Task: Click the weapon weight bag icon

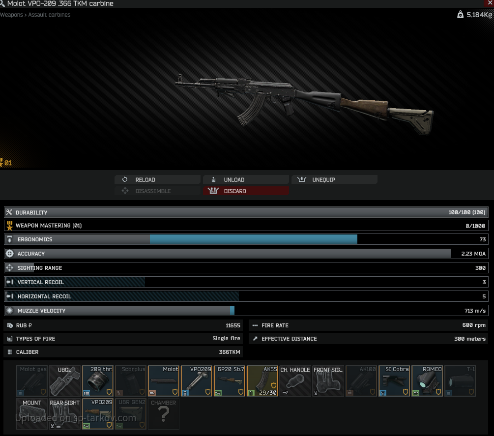Action: pos(460,14)
